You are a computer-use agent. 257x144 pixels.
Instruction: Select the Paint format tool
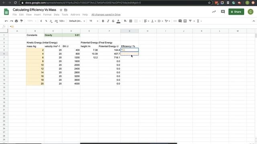(x=21, y=21)
